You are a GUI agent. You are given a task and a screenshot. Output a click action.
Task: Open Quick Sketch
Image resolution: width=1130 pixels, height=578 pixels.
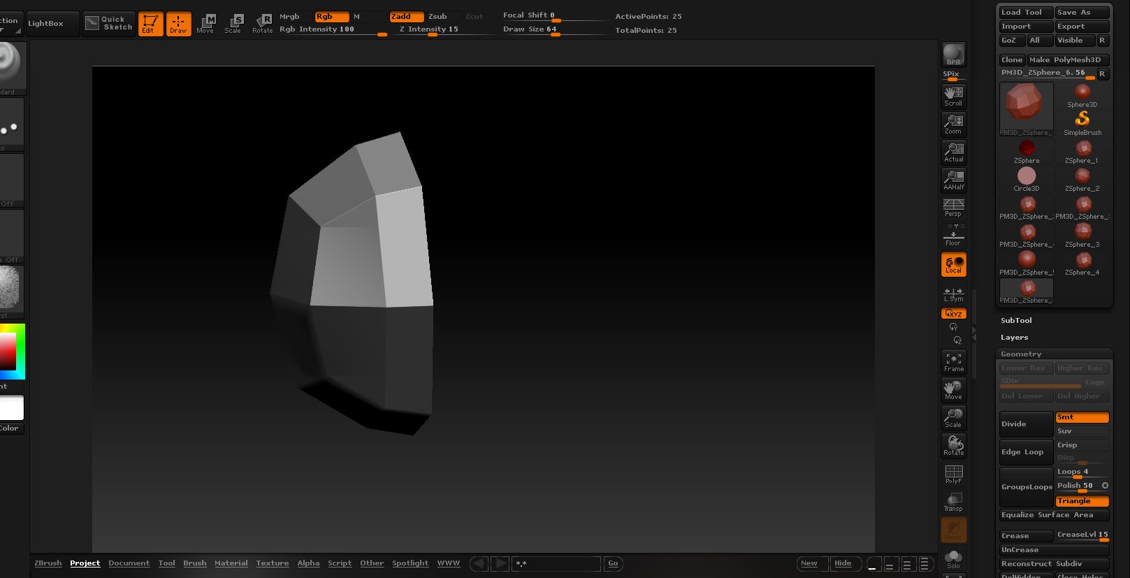pos(108,24)
